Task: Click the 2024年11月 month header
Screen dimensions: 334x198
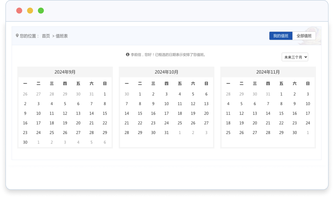Action: click(x=268, y=72)
